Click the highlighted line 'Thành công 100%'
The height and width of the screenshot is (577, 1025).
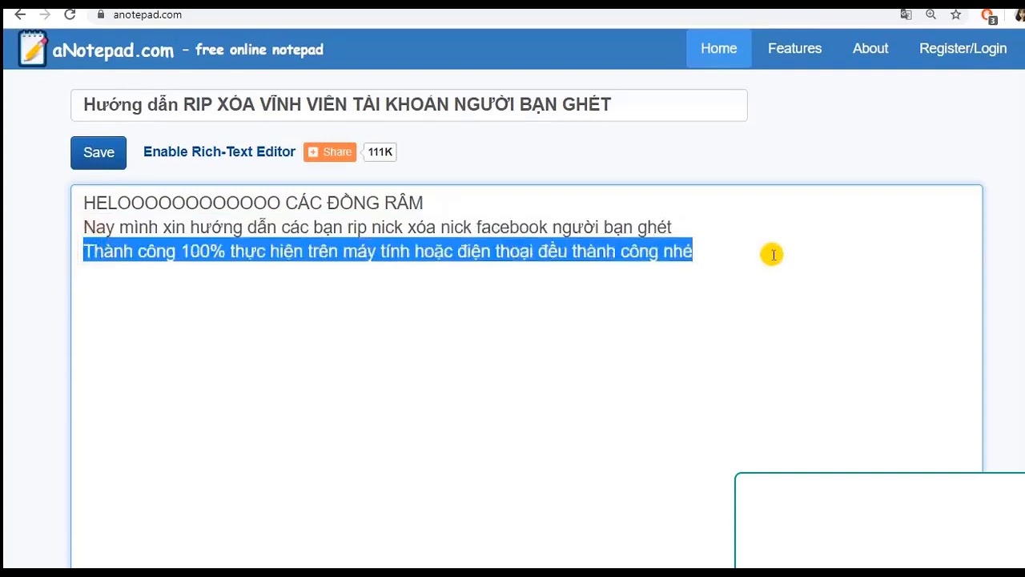[388, 251]
